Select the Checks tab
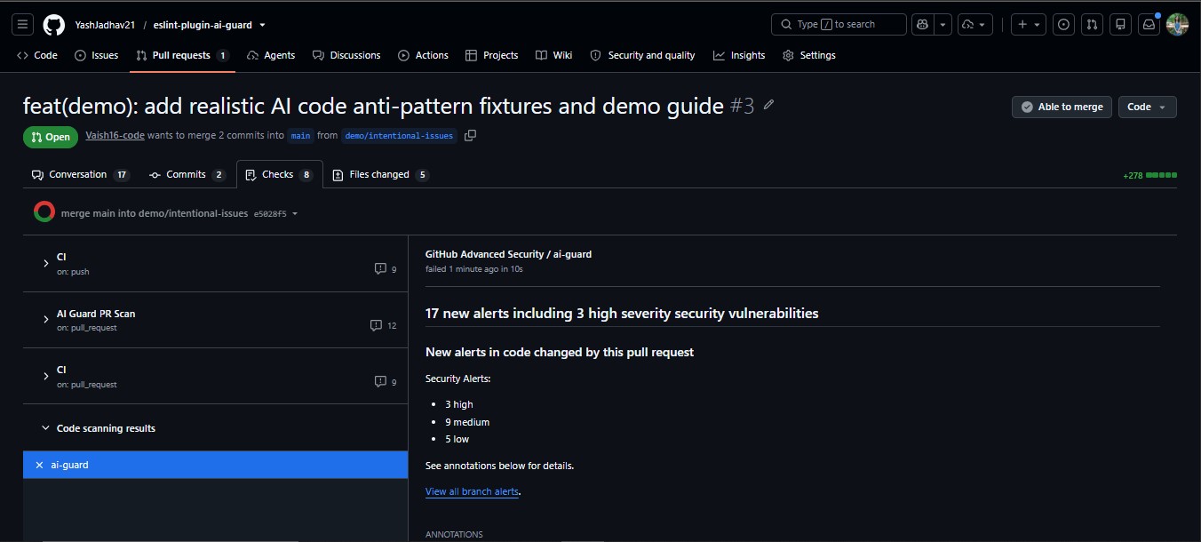1201x542 pixels. 280,175
